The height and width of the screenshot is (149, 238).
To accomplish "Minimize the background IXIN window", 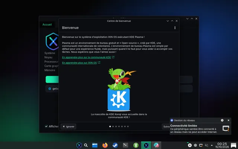I will click(x=187, y=19).
